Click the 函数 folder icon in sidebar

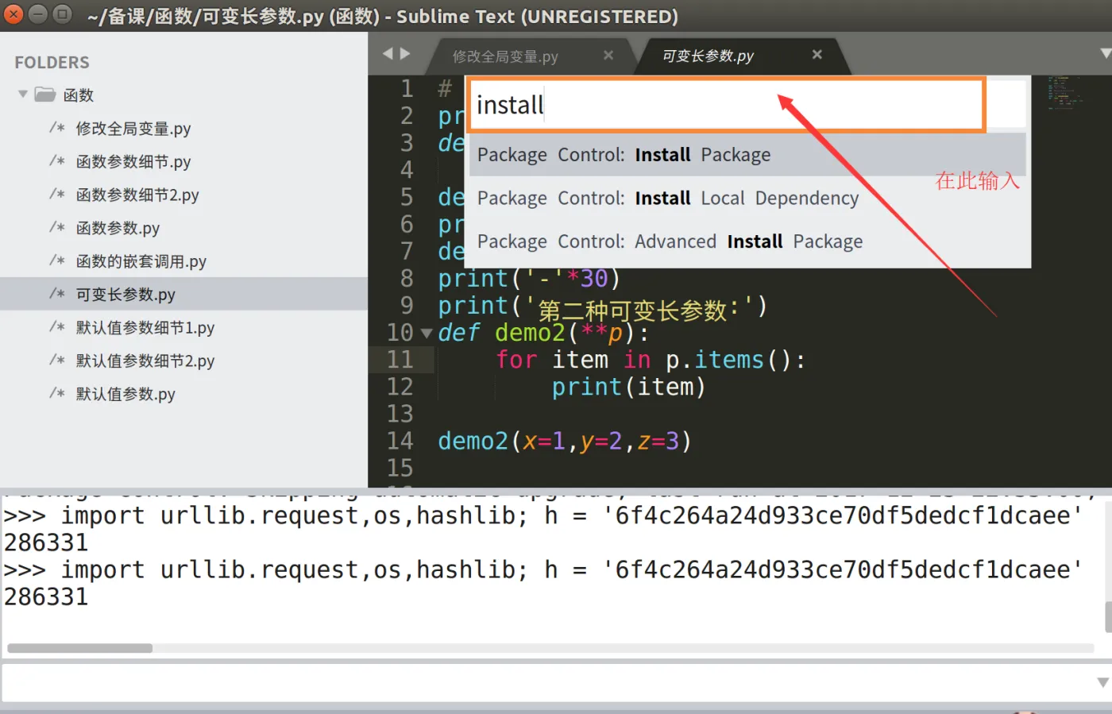coord(44,95)
